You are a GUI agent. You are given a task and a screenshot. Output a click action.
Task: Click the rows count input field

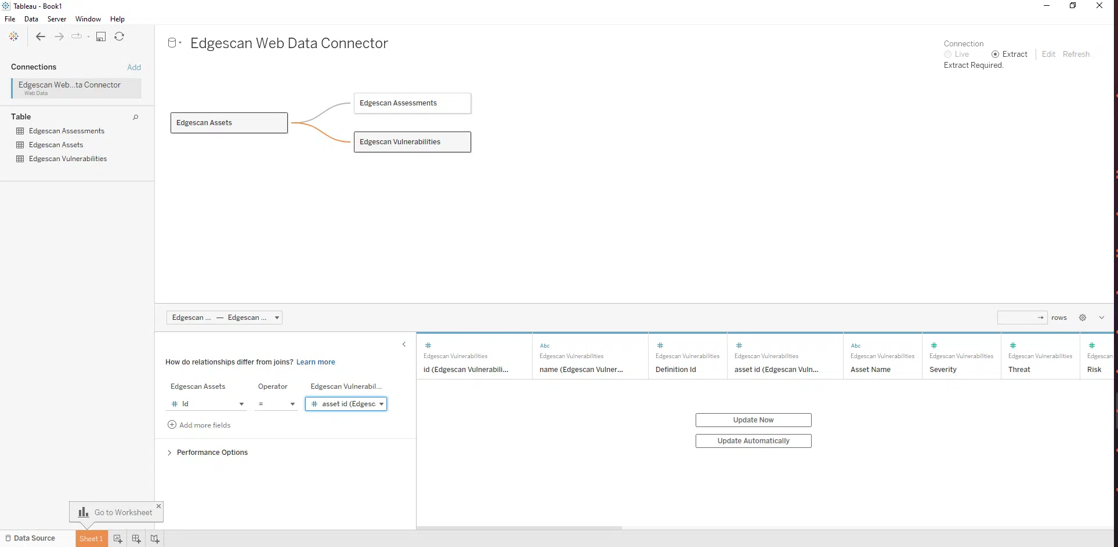point(1022,318)
